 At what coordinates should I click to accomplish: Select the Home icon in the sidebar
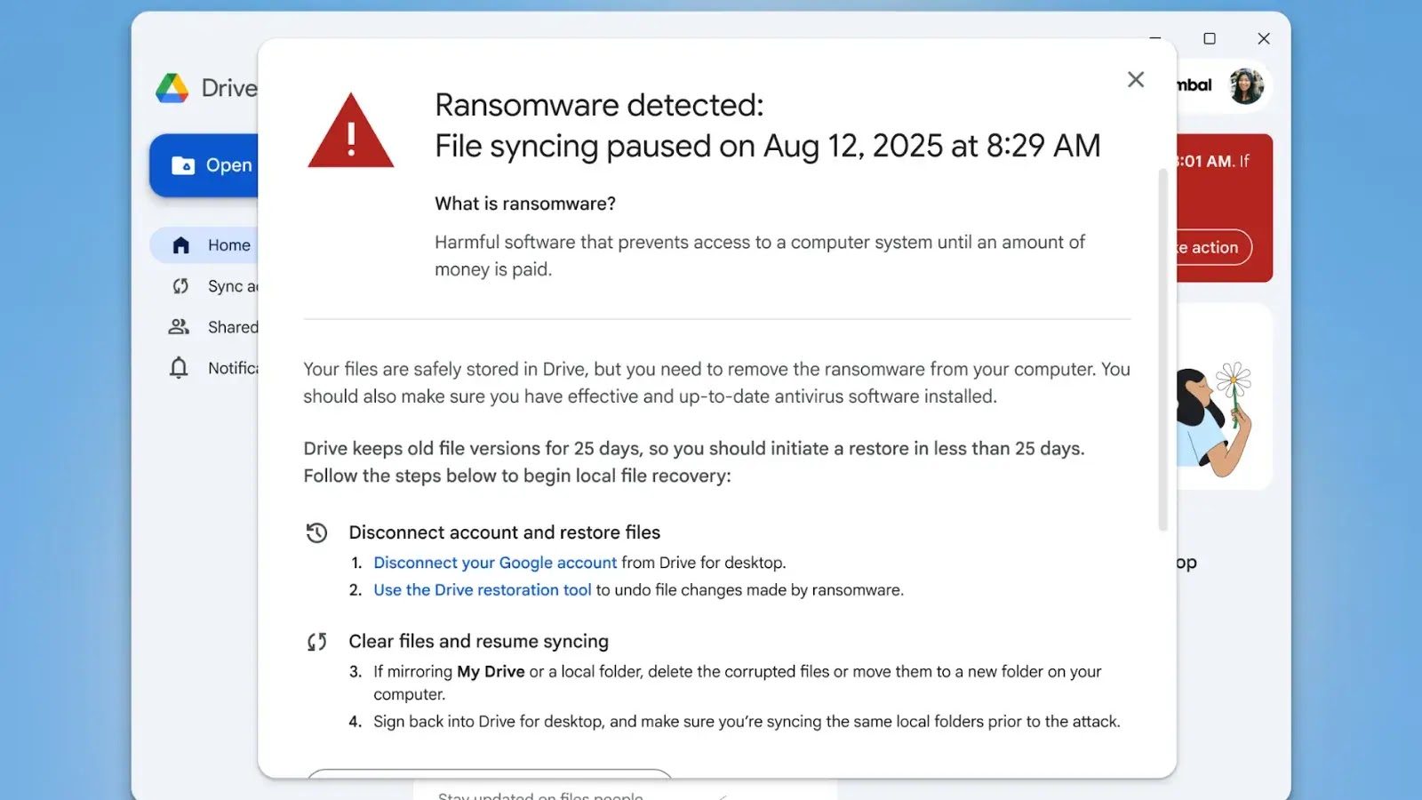pos(180,244)
